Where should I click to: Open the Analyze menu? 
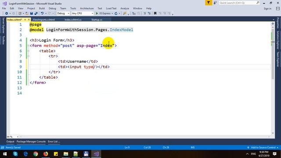(125, 8)
